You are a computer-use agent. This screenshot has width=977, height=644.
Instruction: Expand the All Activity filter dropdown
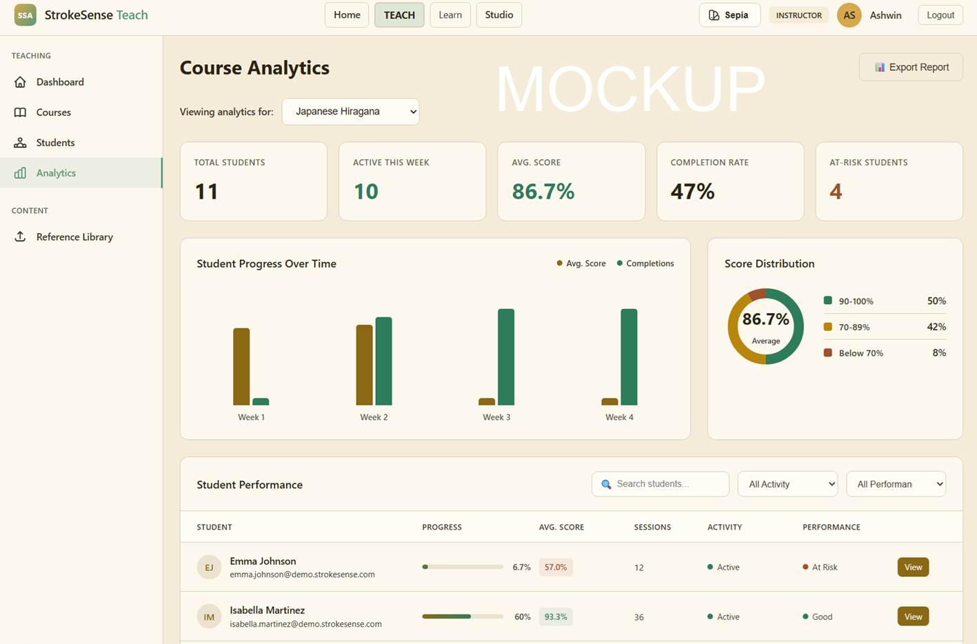pos(787,484)
